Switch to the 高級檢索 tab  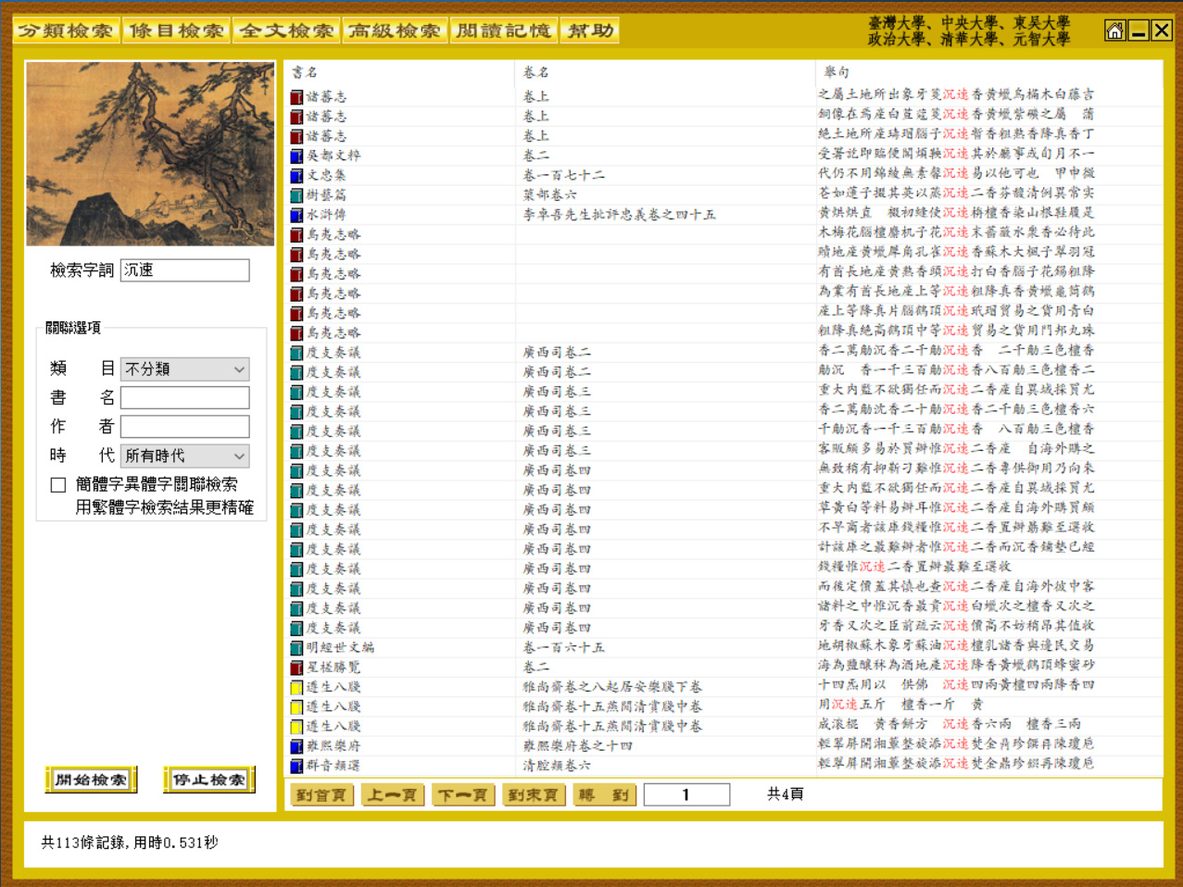pos(395,31)
